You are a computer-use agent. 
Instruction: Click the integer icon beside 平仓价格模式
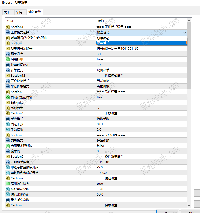[x=8, y=86]
